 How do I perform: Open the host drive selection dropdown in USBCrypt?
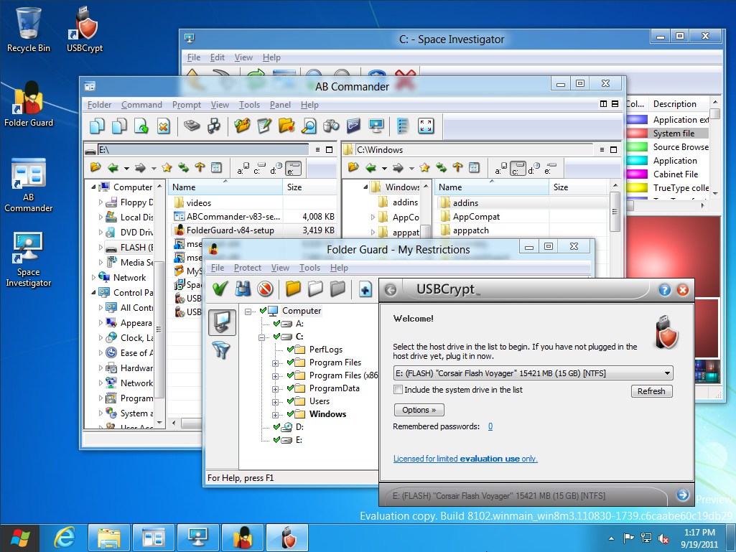669,373
